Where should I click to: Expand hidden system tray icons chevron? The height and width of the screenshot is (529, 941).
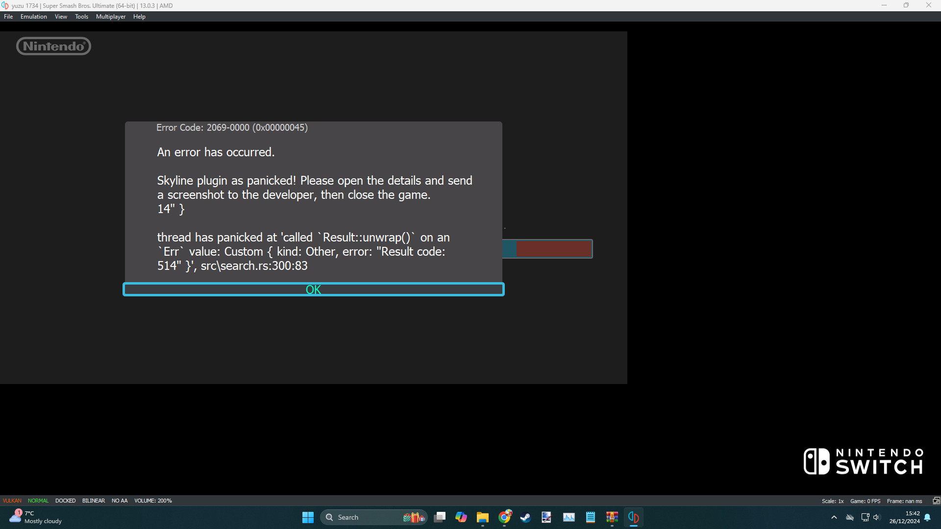[834, 517]
